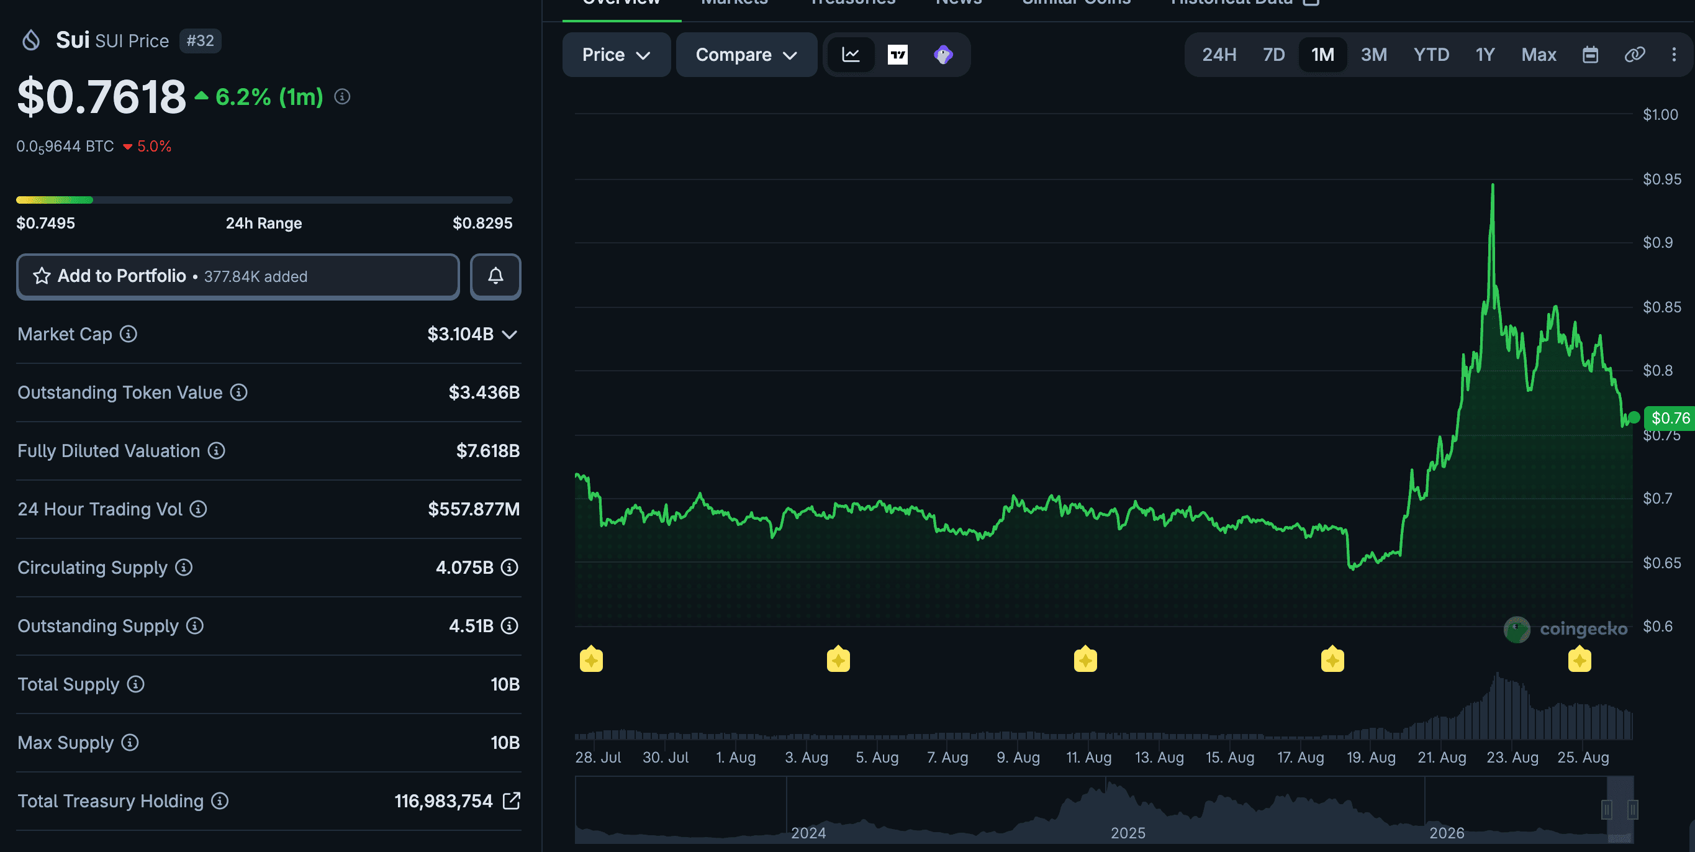
Task: Open external link icon beside 116,983,754
Action: point(511,800)
